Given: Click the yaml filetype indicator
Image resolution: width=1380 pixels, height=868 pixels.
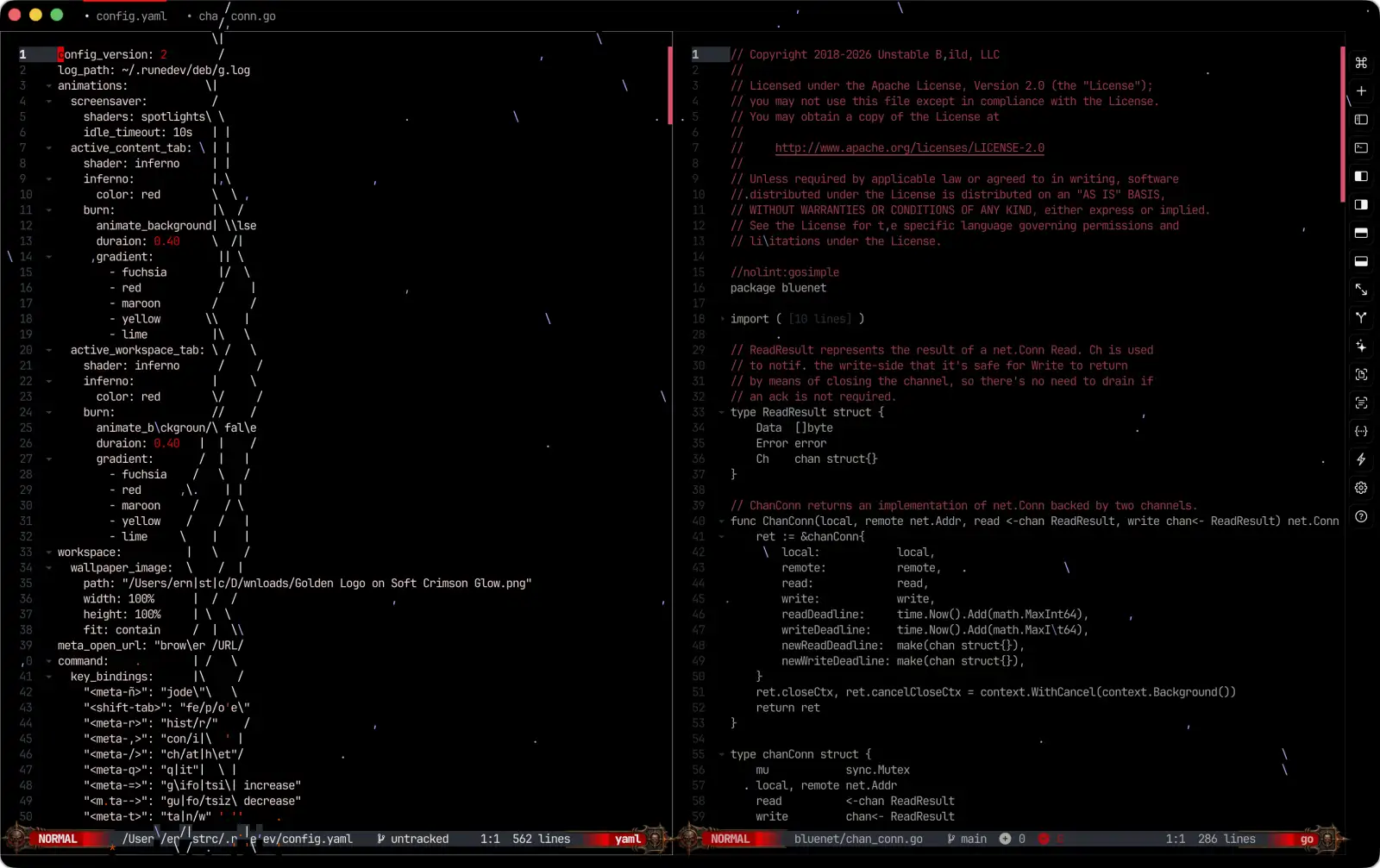Looking at the screenshot, I should (628, 839).
